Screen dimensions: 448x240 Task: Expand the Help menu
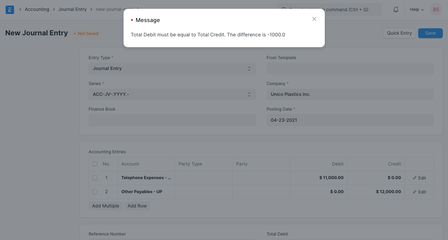pos(416,9)
